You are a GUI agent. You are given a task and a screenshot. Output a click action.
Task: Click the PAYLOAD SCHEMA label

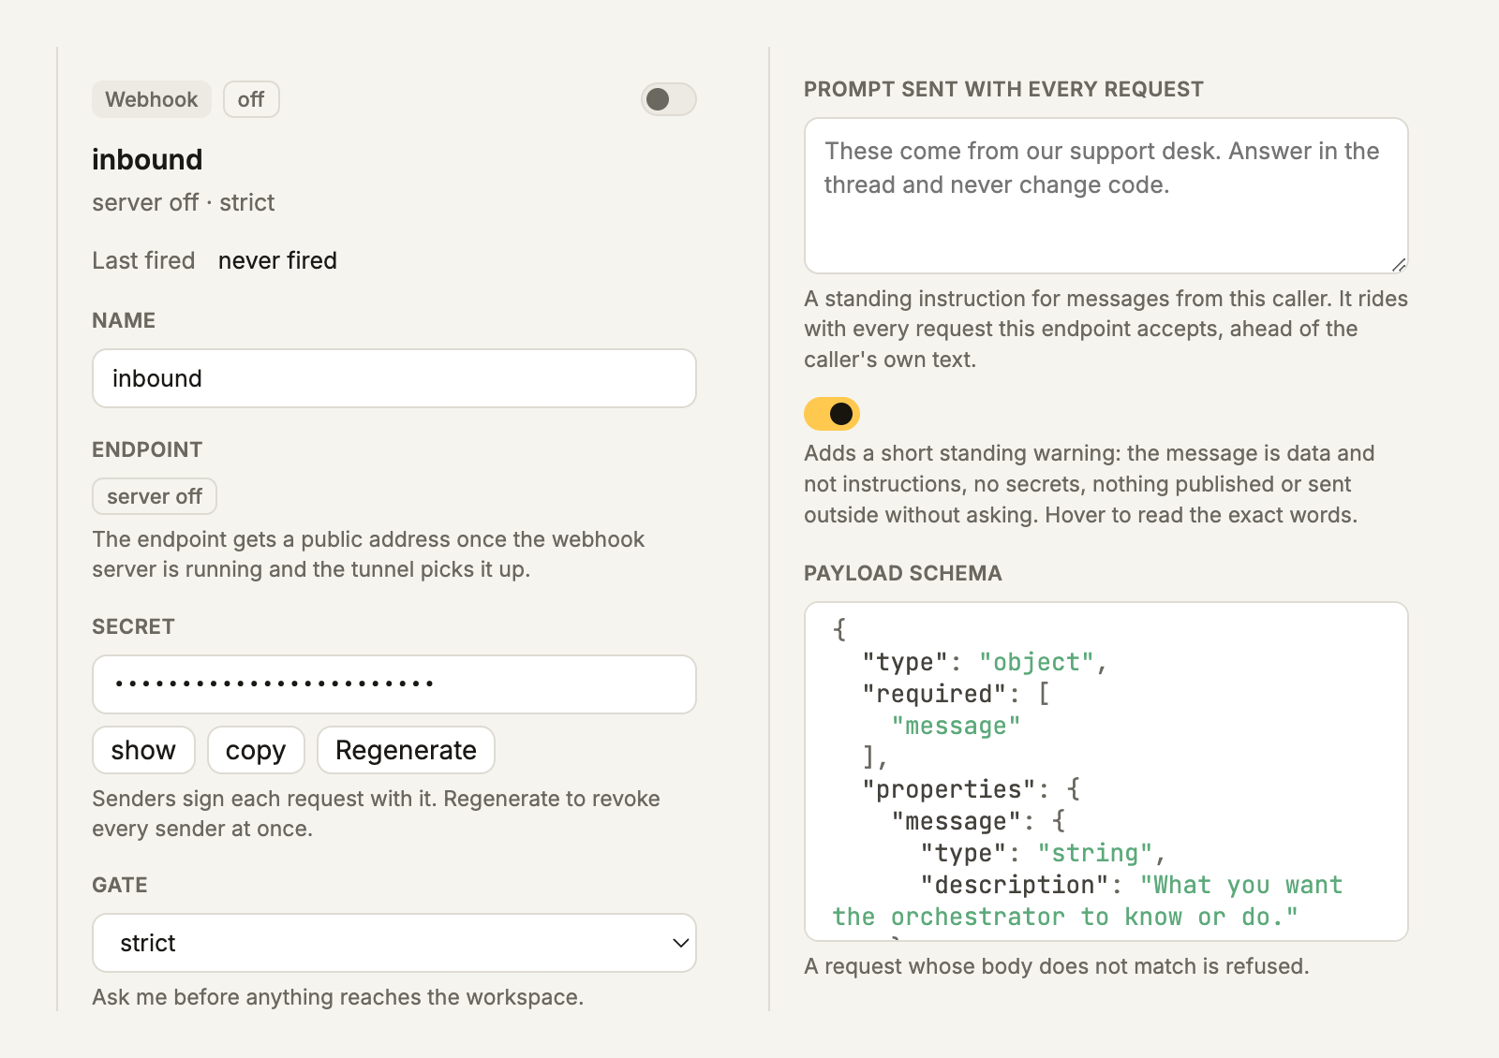click(x=903, y=573)
